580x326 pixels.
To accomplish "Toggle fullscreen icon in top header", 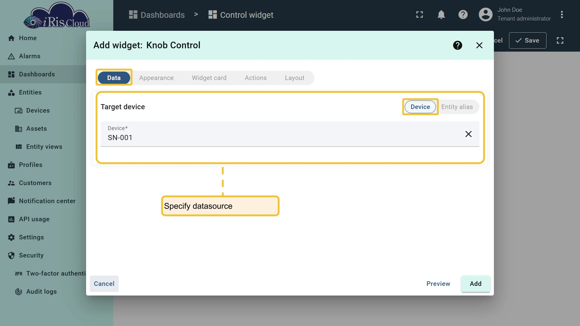I will (x=419, y=15).
